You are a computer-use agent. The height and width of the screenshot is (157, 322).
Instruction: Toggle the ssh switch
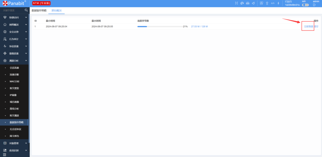(x=305, y=5)
